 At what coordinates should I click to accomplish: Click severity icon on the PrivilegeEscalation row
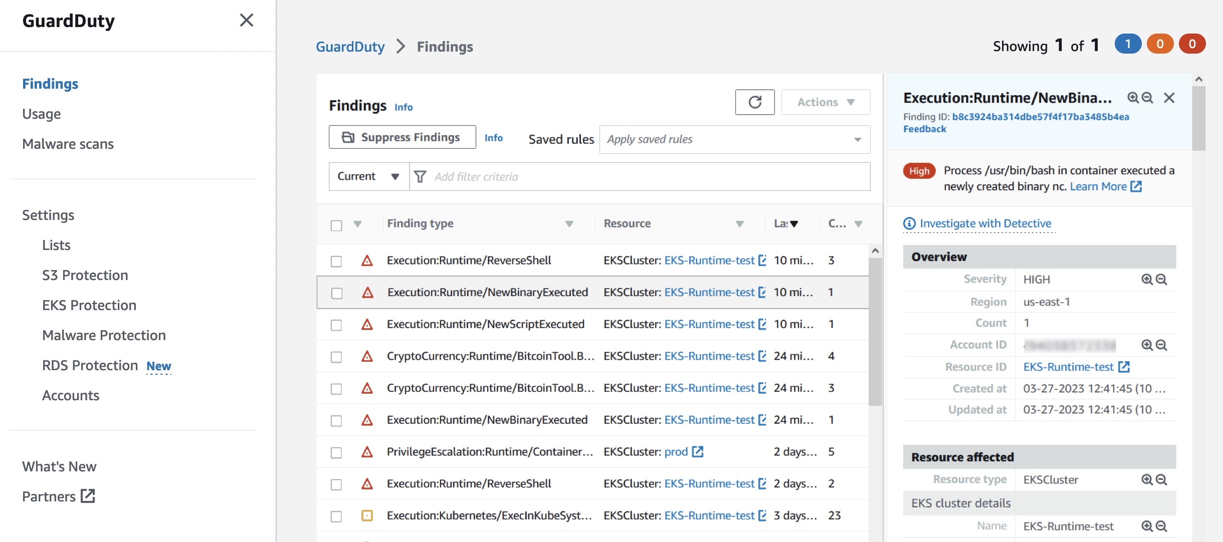pyautogui.click(x=367, y=452)
